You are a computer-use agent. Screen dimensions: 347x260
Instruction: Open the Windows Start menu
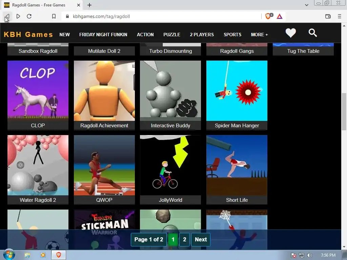pyautogui.click(x=9, y=255)
